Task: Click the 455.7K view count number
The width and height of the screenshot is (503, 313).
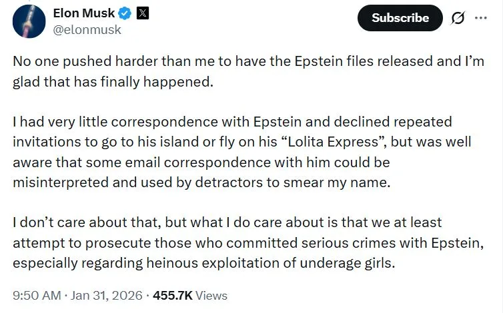Action: coord(173,295)
